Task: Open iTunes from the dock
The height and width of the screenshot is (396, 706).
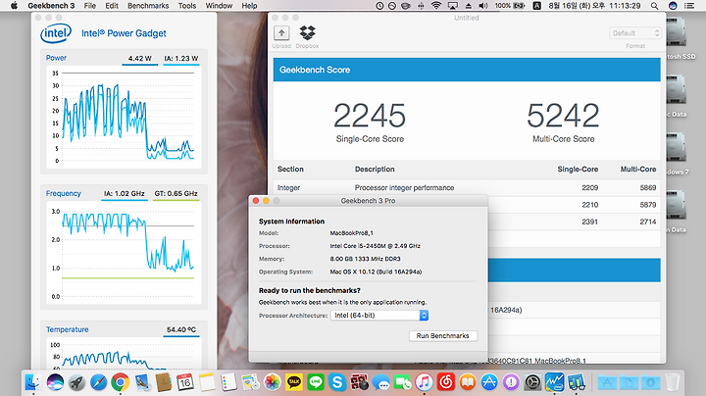Action: (425, 382)
